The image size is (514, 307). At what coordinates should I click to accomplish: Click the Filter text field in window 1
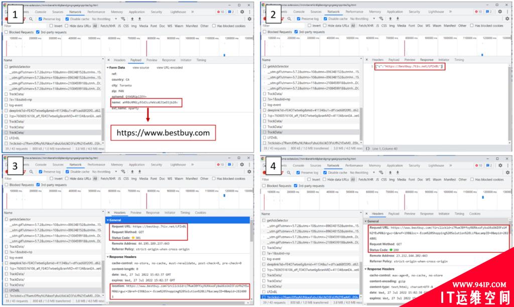click(x=25, y=26)
